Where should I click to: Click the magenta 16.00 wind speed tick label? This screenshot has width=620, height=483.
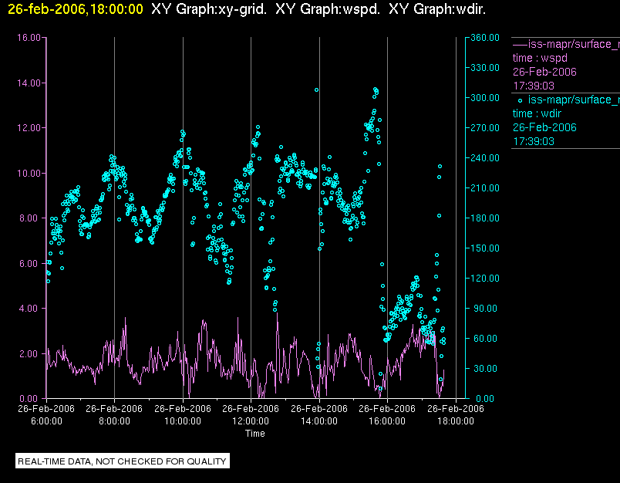[x=29, y=38]
